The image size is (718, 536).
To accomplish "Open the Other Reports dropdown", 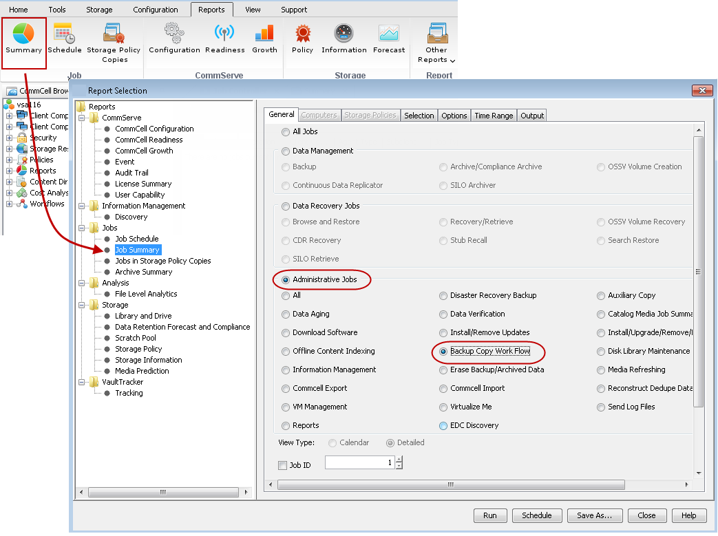I will point(436,43).
